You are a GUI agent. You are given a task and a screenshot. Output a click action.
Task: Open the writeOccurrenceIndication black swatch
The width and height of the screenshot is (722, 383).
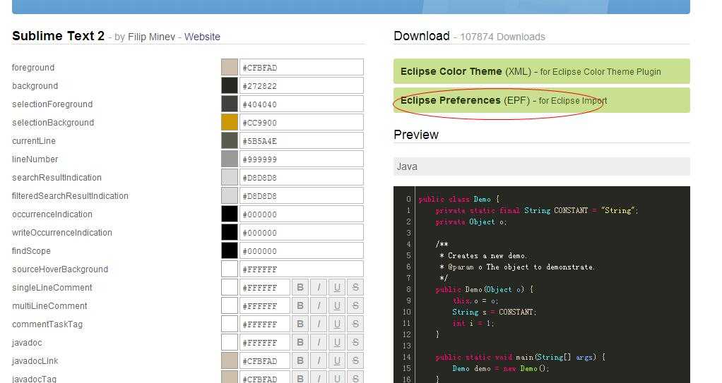tap(230, 233)
